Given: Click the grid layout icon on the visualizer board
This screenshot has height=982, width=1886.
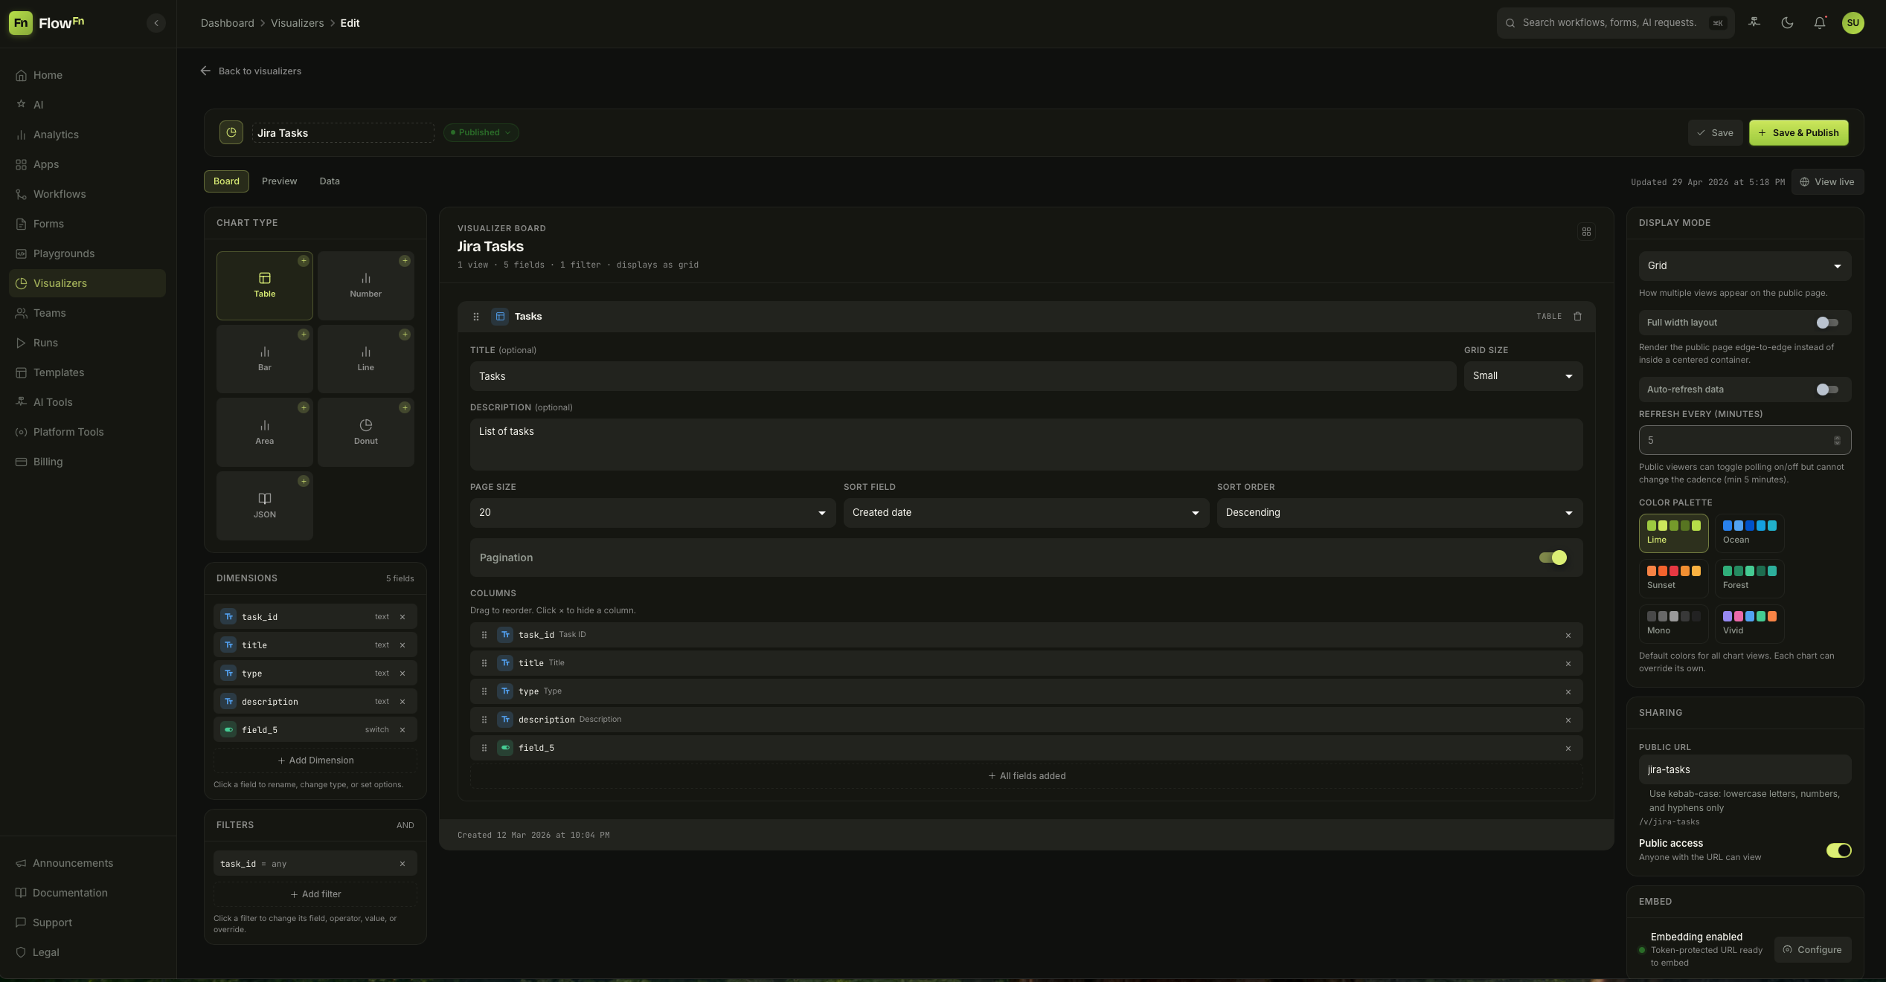Looking at the screenshot, I should 1586,232.
